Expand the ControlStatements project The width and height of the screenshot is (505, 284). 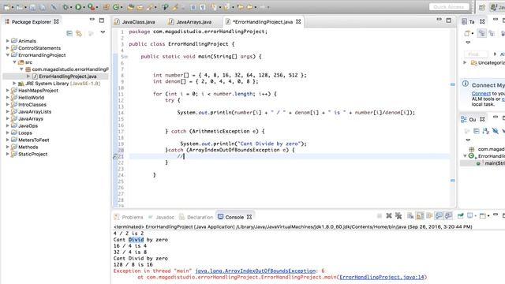click(7, 48)
